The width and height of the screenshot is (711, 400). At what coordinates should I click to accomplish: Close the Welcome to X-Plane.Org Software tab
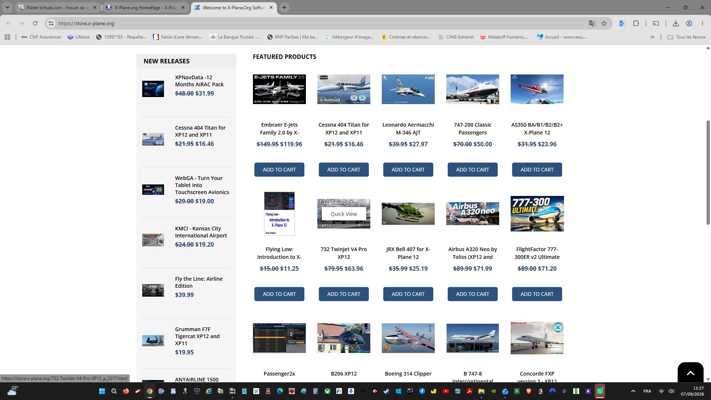(271, 7)
